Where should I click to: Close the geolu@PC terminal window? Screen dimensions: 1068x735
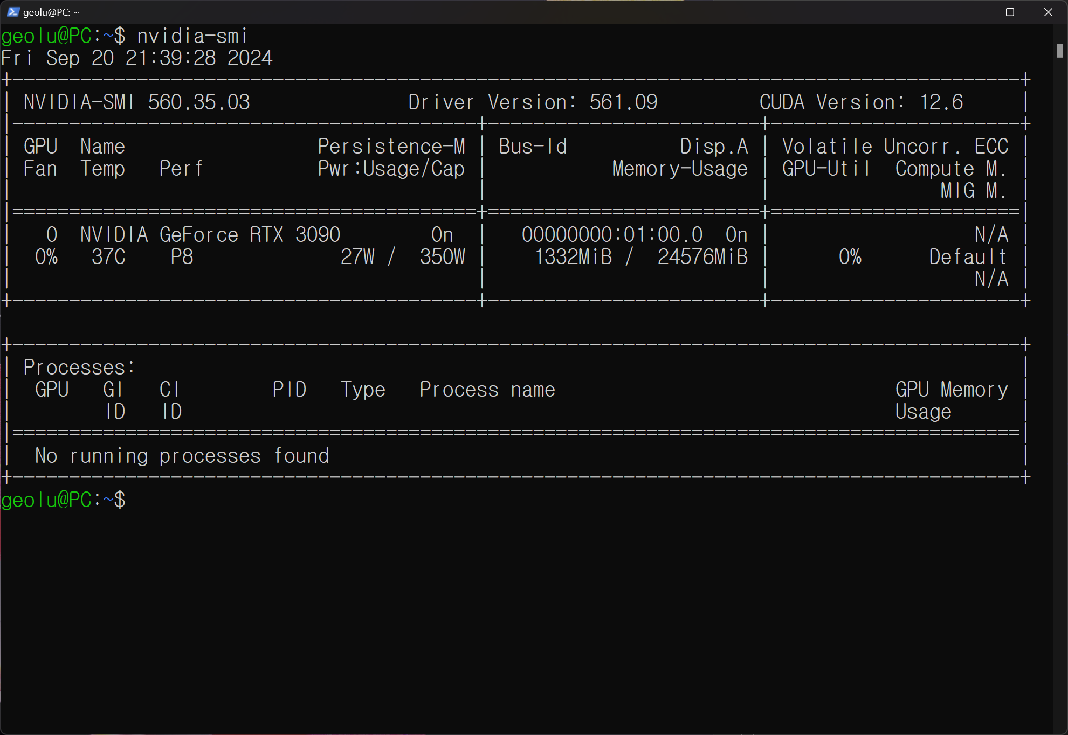pyautogui.click(x=1048, y=12)
